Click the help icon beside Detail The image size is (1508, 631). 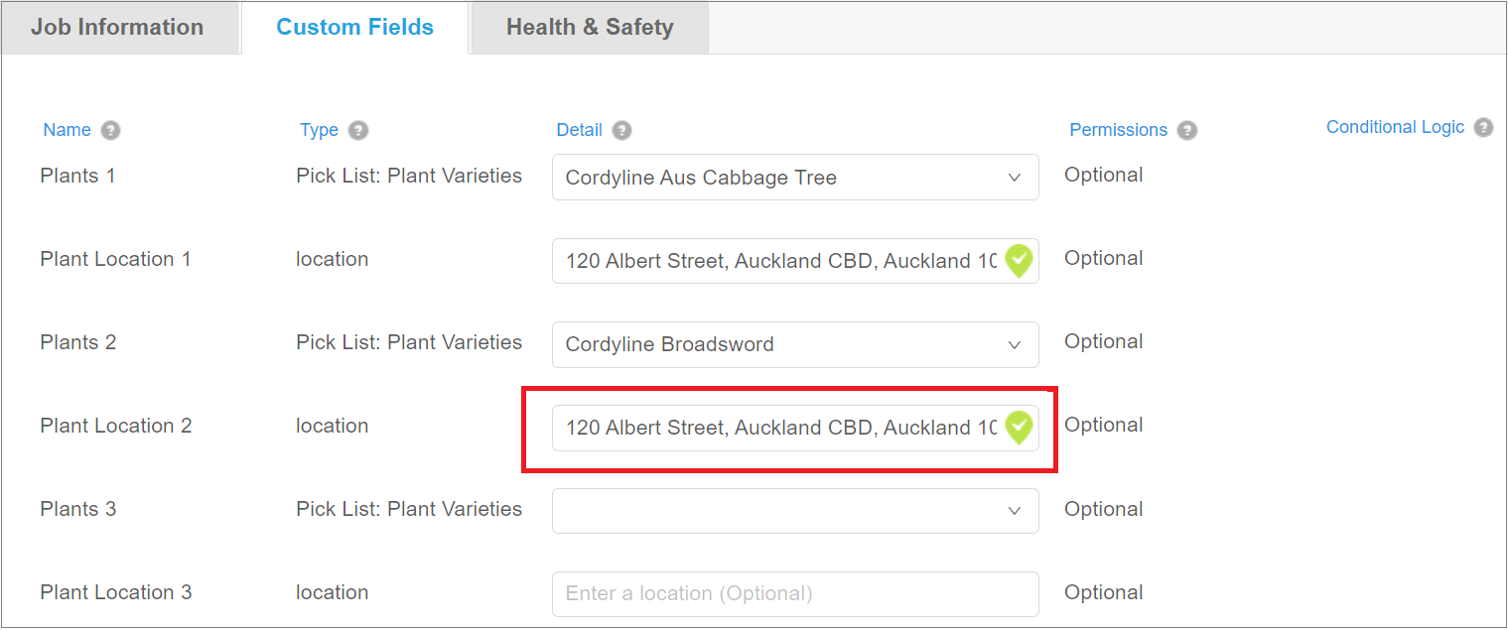point(621,129)
